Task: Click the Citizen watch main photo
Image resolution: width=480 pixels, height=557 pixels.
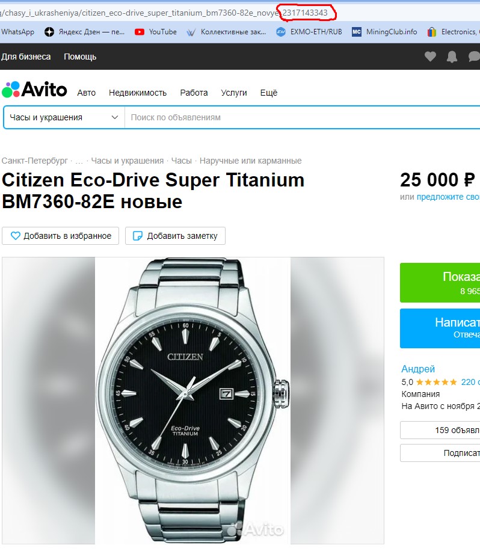Action: tap(193, 401)
